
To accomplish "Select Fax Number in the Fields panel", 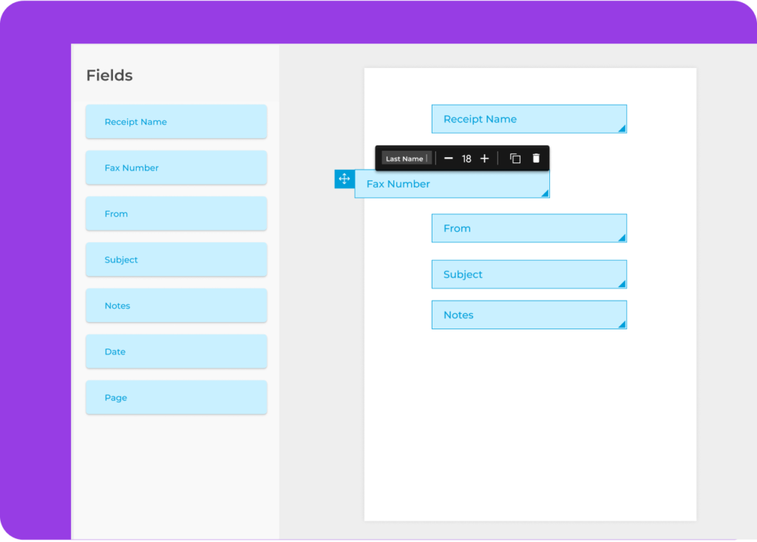I will click(176, 168).
